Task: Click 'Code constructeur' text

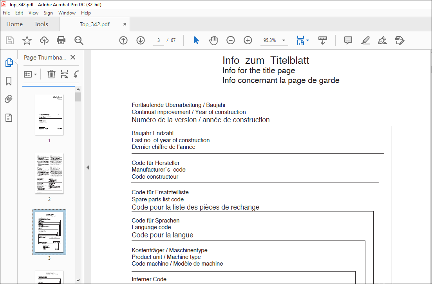Action: [155, 177]
